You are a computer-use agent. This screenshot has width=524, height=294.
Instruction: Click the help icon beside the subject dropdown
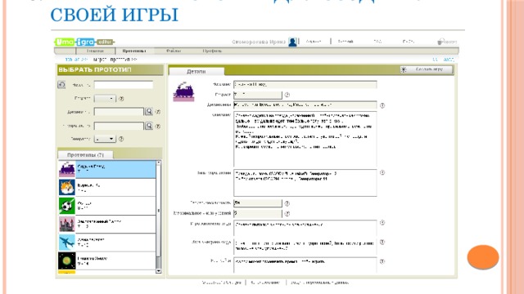pyautogui.click(x=121, y=99)
